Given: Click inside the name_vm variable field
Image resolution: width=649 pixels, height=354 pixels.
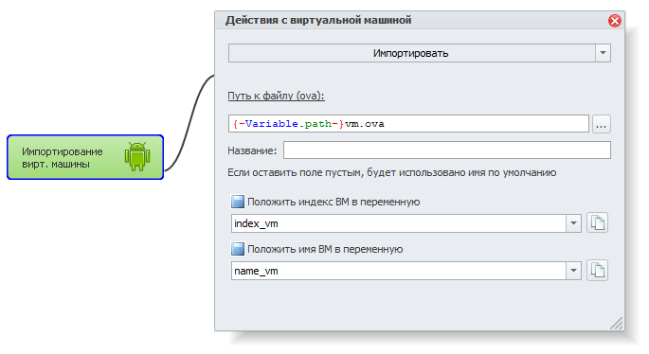Looking at the screenshot, I should tap(399, 271).
